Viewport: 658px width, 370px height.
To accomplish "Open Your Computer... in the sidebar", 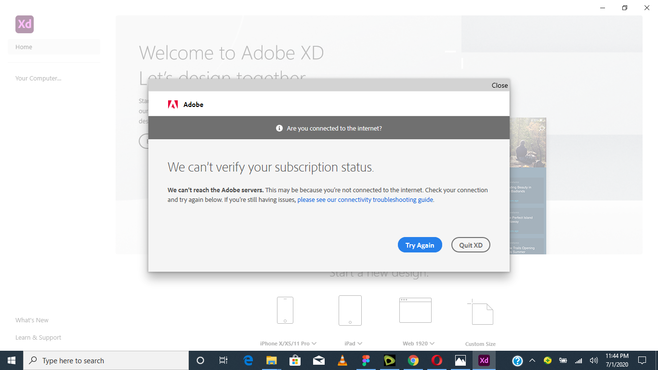I will (x=39, y=79).
